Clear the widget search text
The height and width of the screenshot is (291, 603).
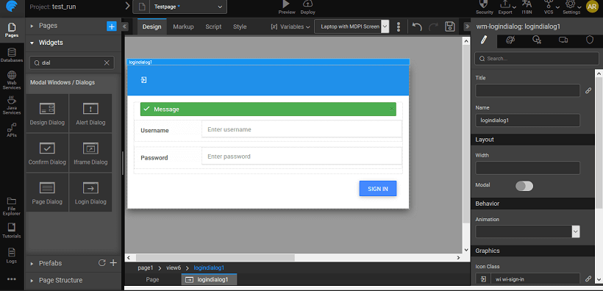(x=107, y=62)
